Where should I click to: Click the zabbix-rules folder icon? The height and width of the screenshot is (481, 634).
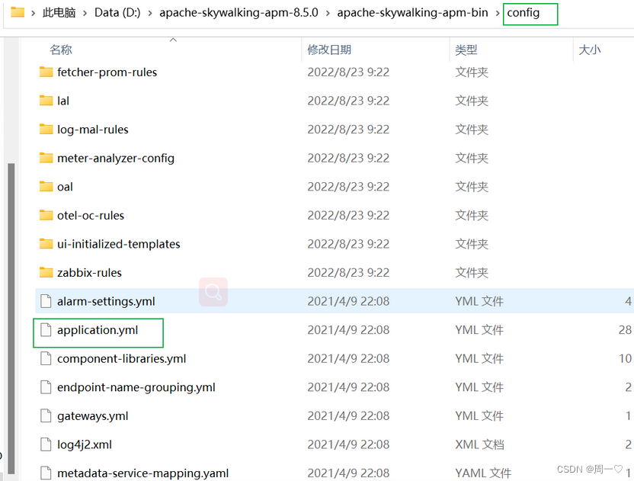click(46, 273)
